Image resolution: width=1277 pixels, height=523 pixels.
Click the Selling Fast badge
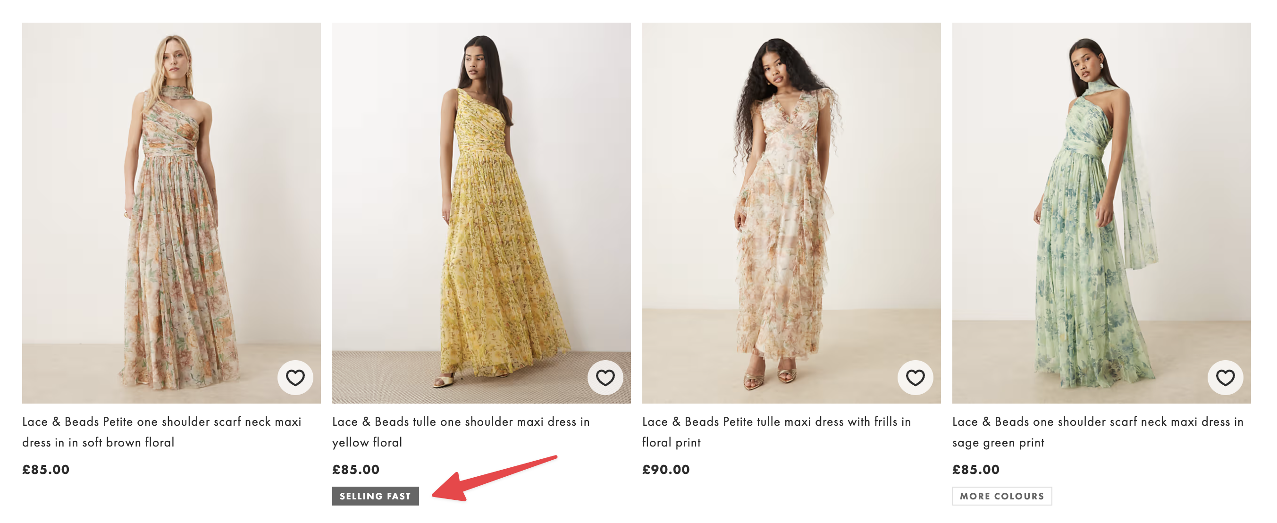[375, 496]
